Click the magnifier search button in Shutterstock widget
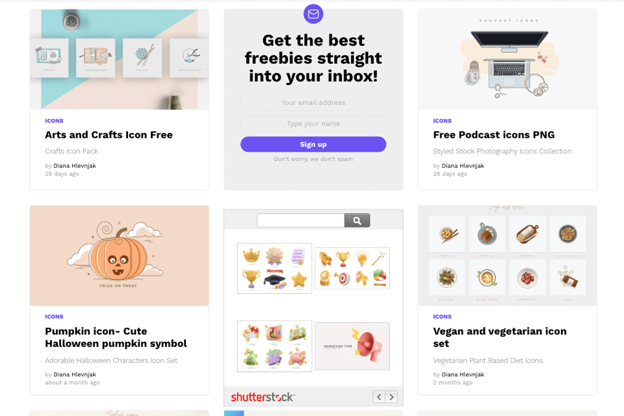The width and height of the screenshot is (624, 416). coord(357,220)
